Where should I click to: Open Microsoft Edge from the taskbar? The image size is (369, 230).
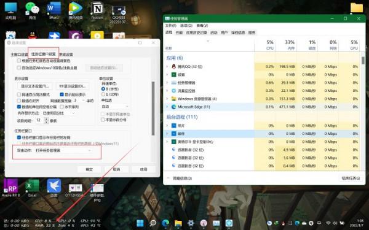click(x=165, y=223)
